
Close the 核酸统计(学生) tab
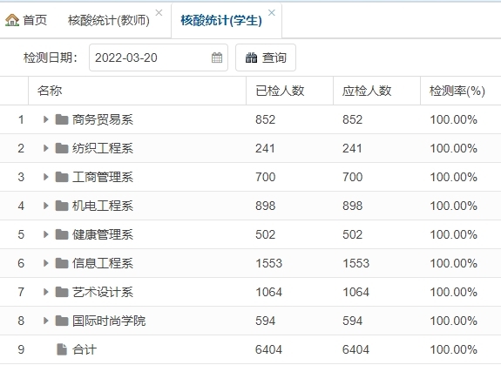[272, 13]
